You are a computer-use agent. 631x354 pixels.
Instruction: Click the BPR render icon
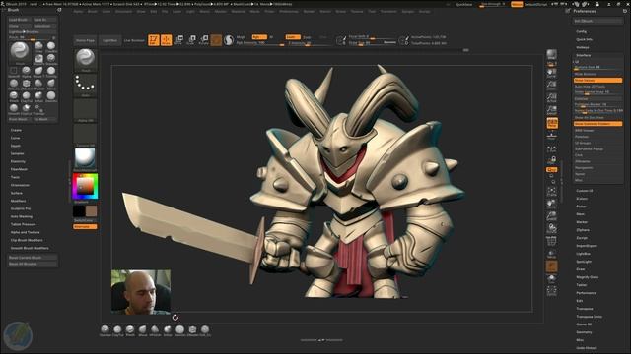pyautogui.click(x=552, y=55)
